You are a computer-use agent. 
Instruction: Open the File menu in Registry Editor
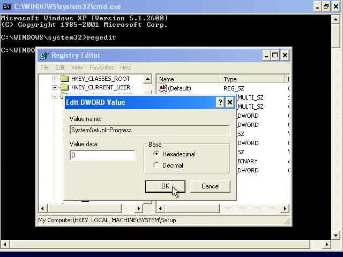coord(44,67)
